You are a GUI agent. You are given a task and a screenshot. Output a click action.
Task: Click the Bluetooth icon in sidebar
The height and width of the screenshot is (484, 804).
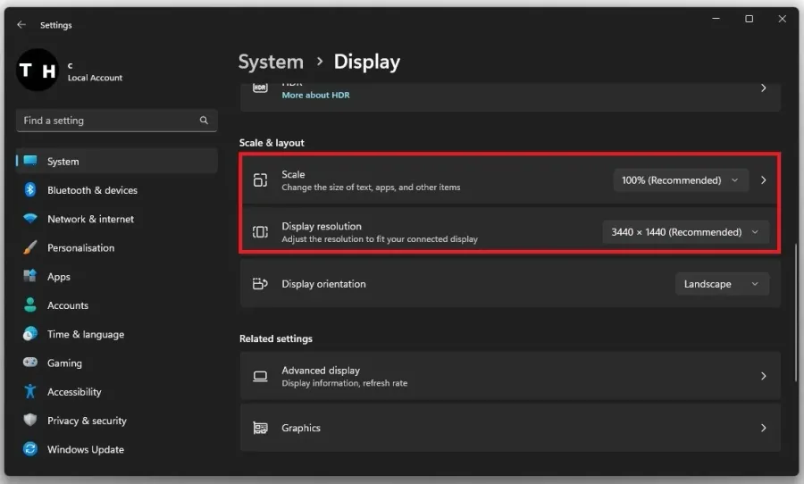click(30, 189)
